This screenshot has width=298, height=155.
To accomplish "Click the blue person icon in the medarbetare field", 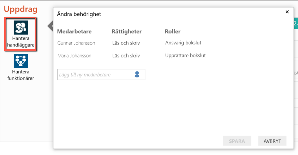I will [x=137, y=74].
